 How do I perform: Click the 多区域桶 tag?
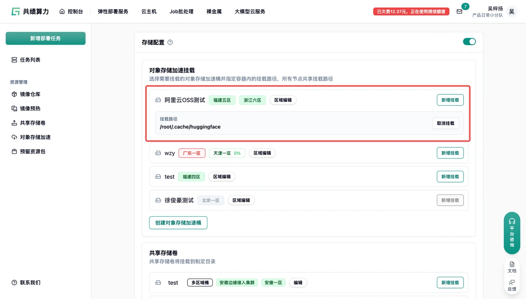pos(200,282)
